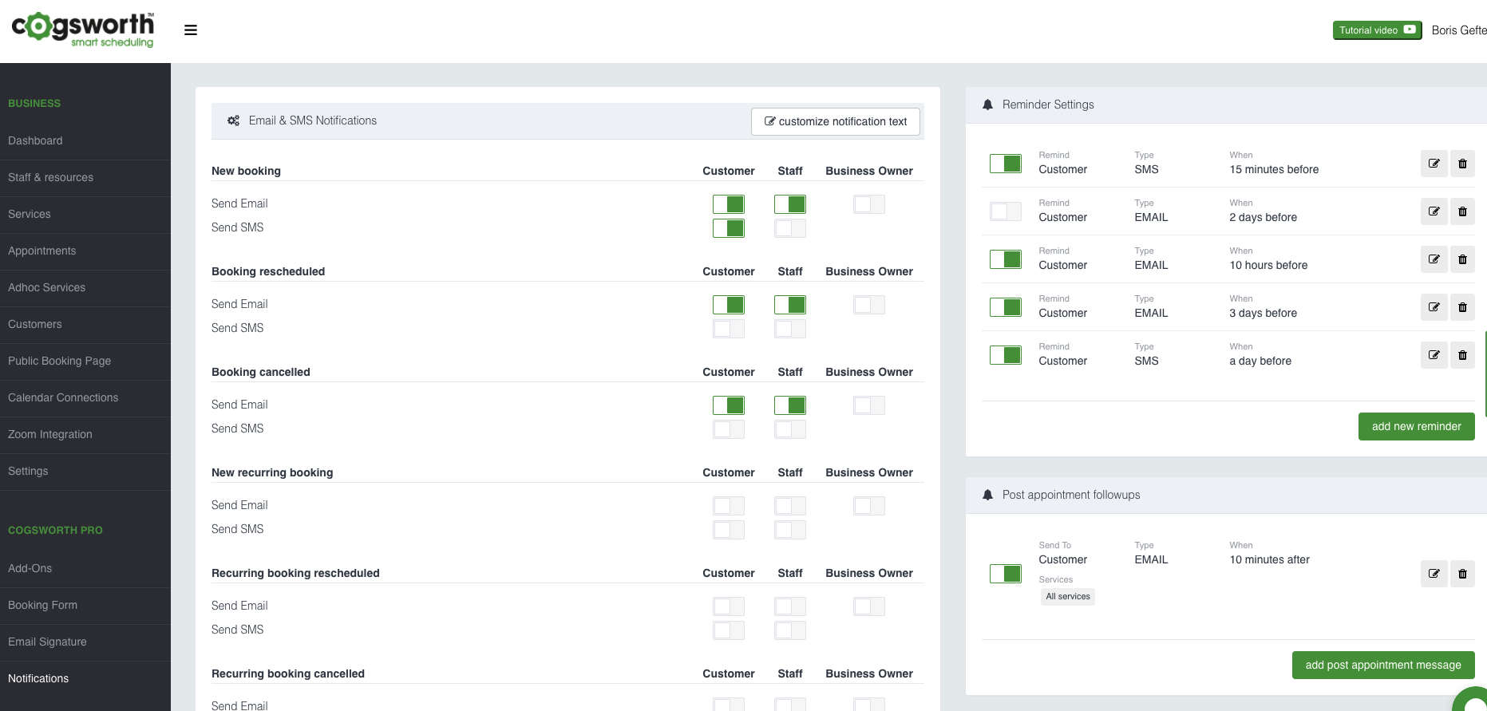Click customize notification text button
Image resolution: width=1487 pixels, height=711 pixels.
(x=836, y=122)
